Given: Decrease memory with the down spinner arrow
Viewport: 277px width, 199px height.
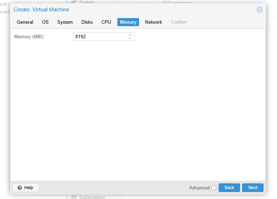Looking at the screenshot, I should (x=130, y=38).
